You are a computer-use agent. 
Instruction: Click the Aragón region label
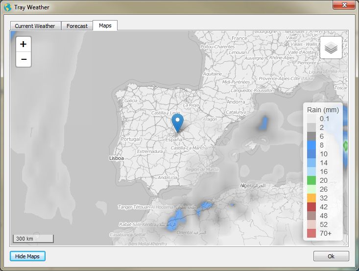[210, 119]
